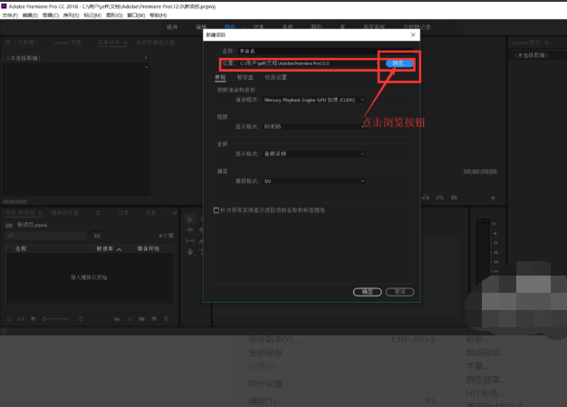Viewport: 567px width, 407px height.
Task: Click the Export Frame camera icon
Action: 454,198
